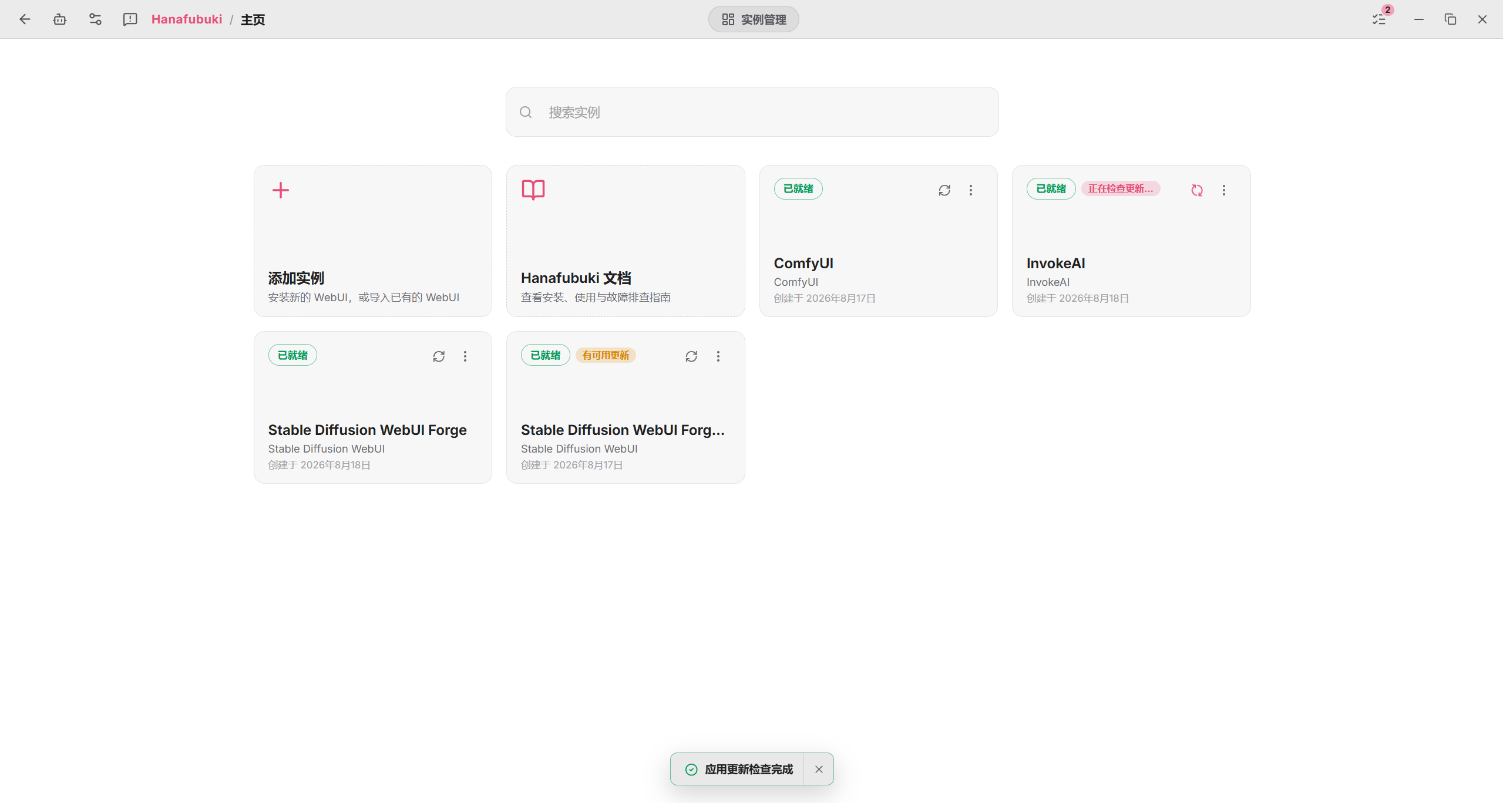This screenshot has height=803, width=1503.
Task: Click the 已就绪 badge on ComfyUI card
Action: [x=798, y=189]
